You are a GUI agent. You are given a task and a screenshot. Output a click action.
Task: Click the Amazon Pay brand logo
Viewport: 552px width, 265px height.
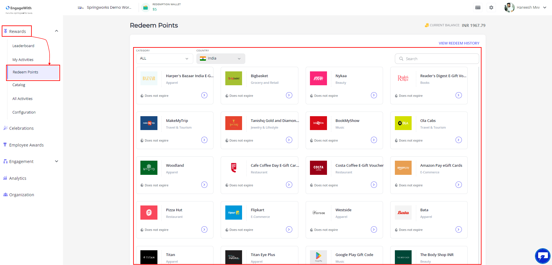(x=403, y=168)
